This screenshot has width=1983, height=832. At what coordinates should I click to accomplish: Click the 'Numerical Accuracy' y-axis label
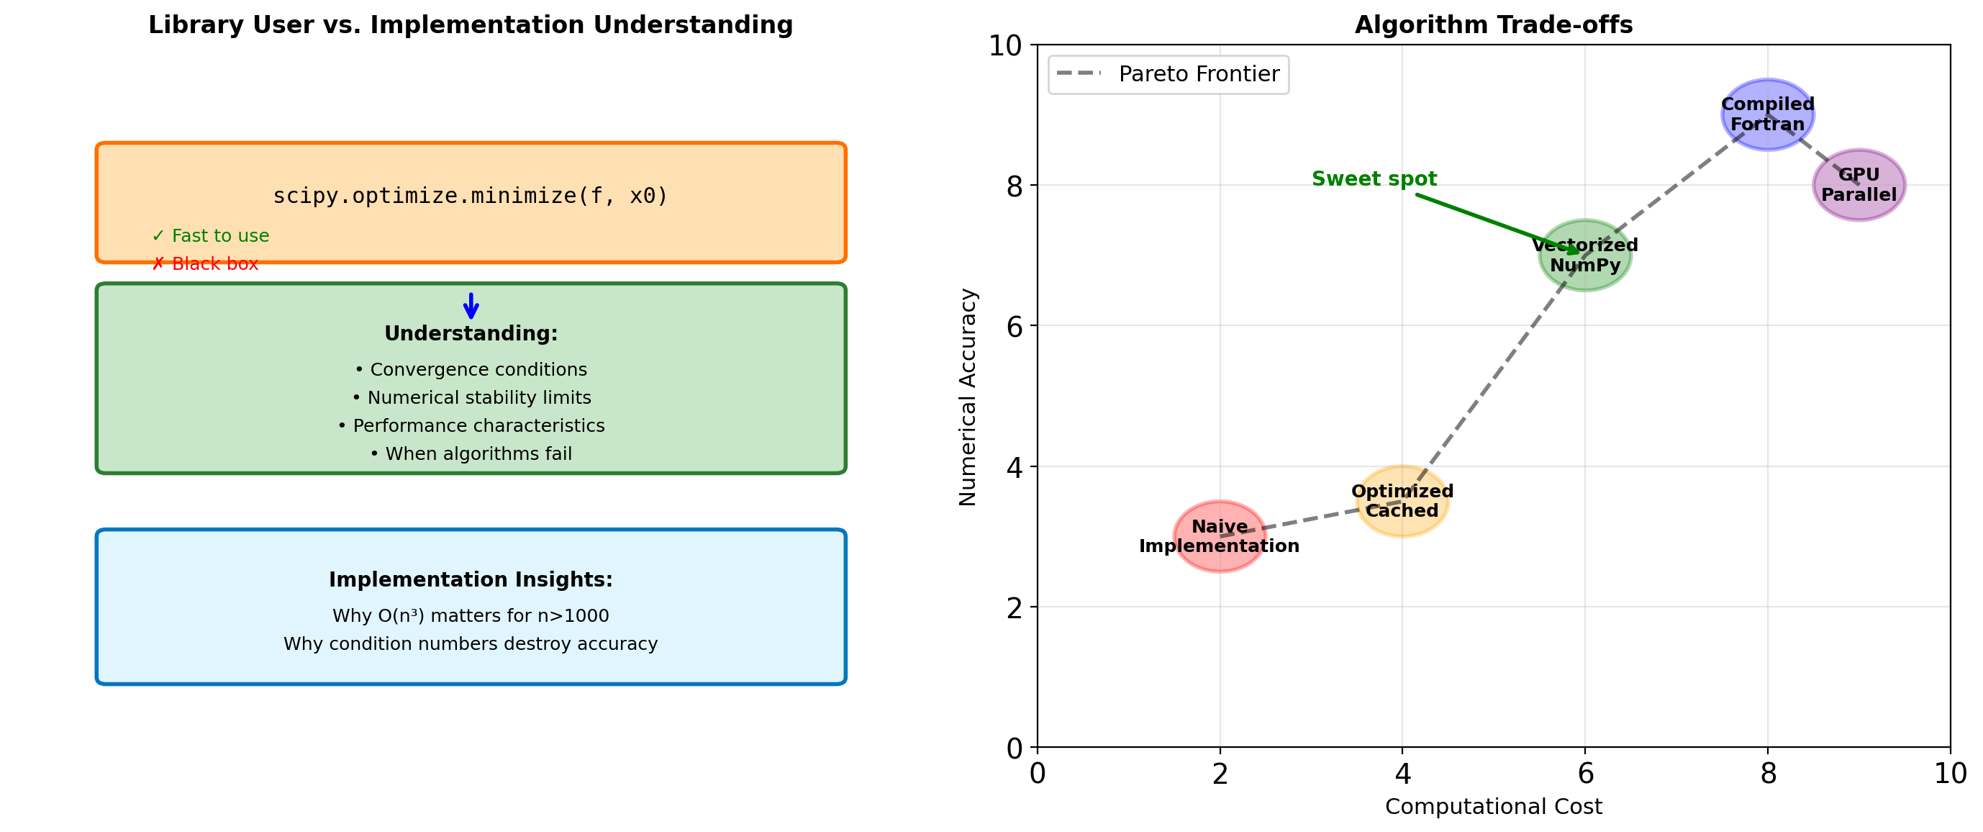pos(967,397)
